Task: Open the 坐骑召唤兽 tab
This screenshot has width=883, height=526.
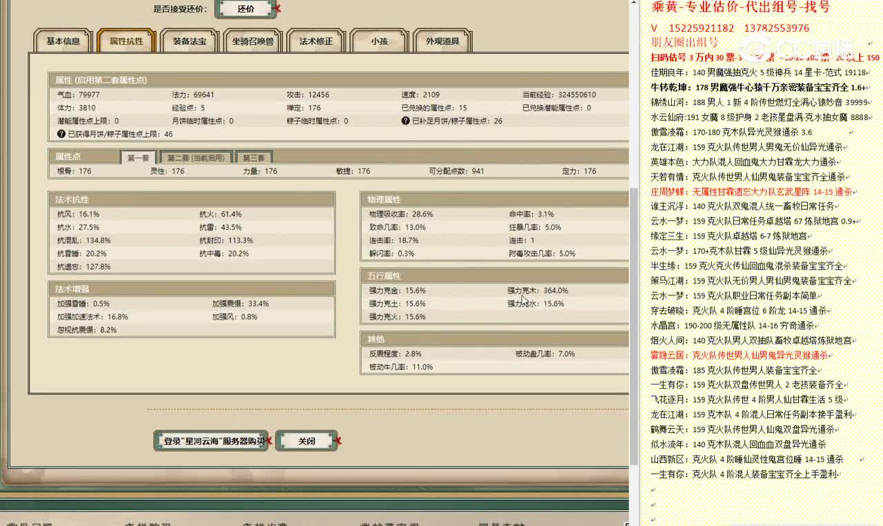Action: click(252, 41)
